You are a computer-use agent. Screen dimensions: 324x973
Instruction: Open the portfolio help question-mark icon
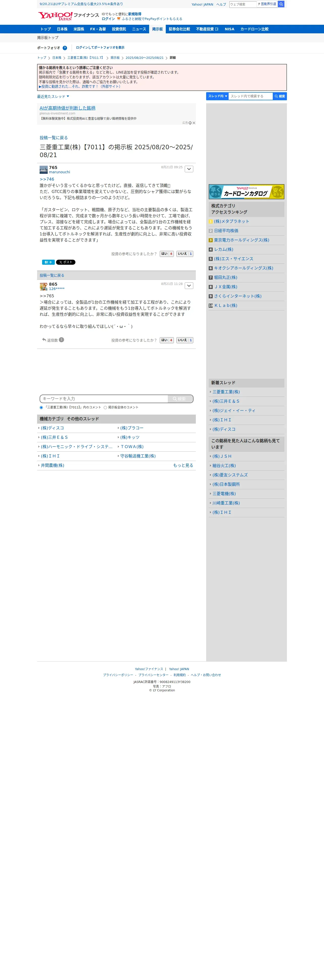pyautogui.click(x=65, y=48)
